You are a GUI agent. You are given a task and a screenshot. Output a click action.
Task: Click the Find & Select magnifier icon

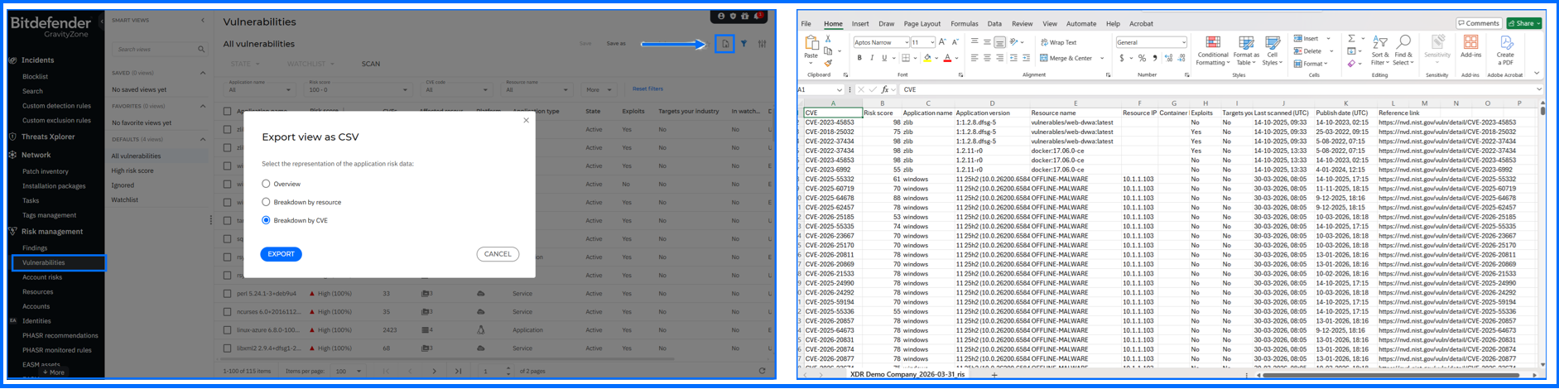1403,50
